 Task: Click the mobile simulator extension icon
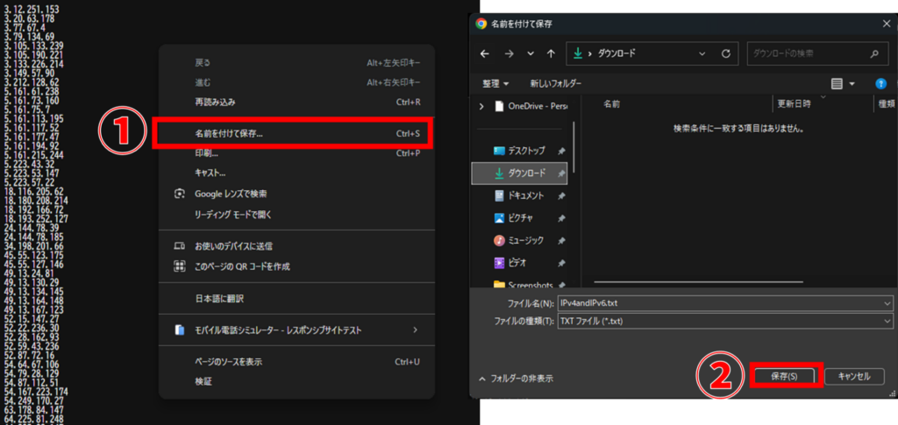(179, 330)
